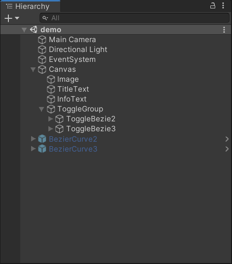This screenshot has width=232, height=264.
Task: Collapse the demo scene foldout
Action: [24, 30]
